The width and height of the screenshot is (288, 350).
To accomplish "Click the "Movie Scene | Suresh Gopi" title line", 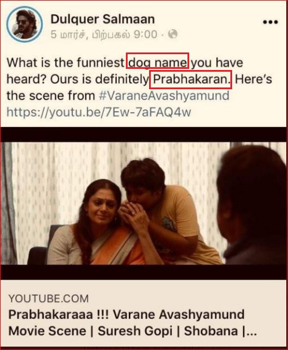I will (x=90, y=331).
